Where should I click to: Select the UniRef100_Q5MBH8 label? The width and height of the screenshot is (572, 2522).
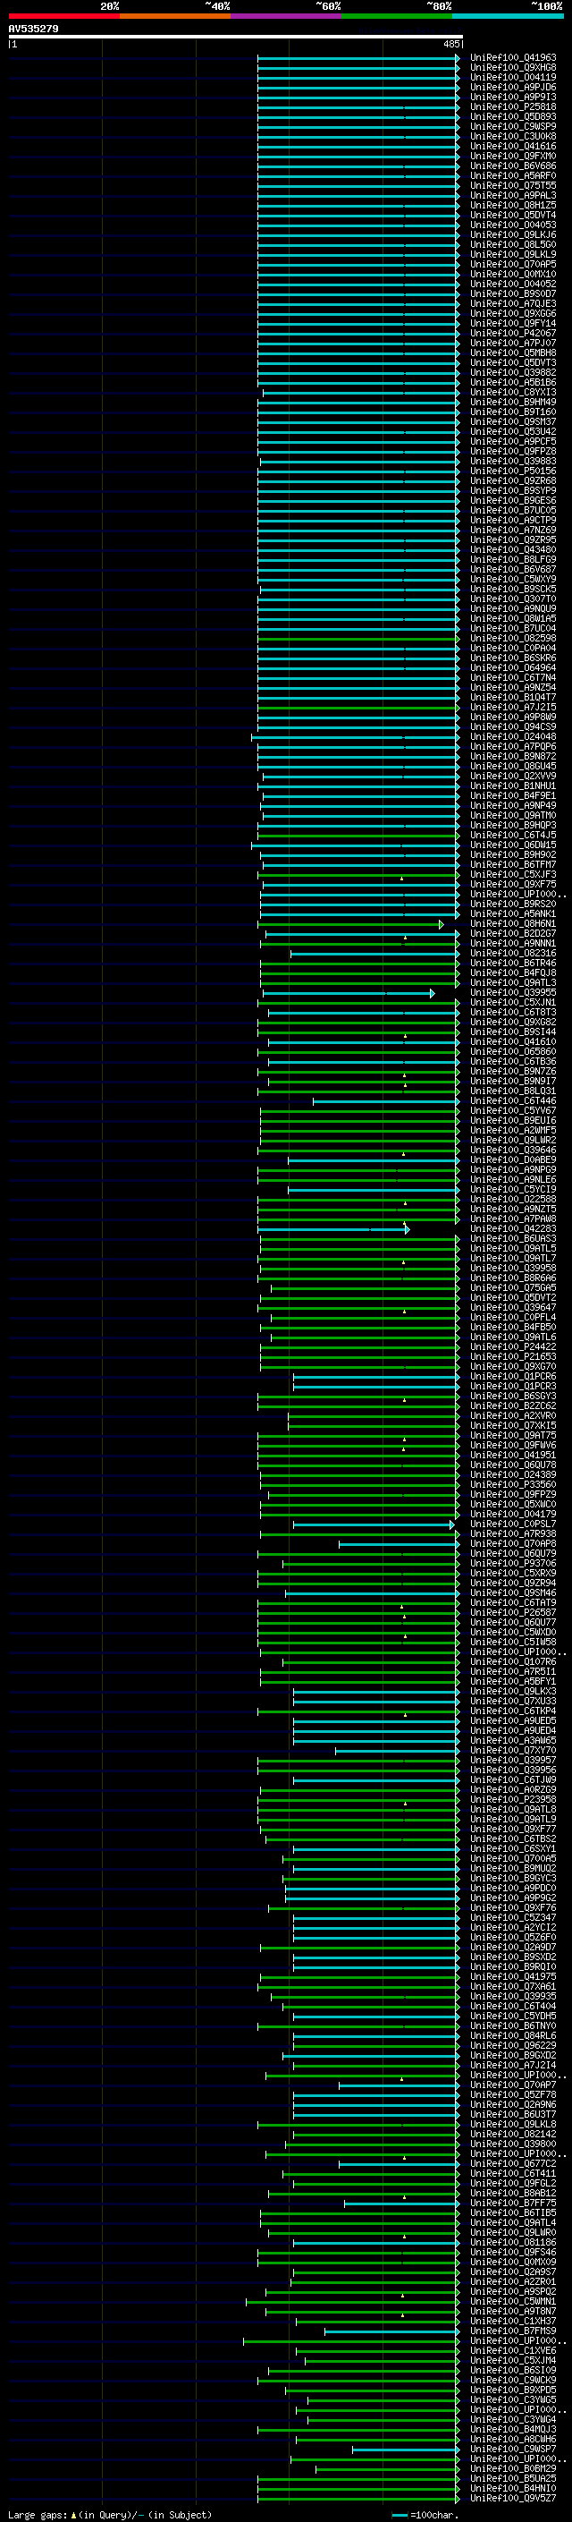point(512,352)
